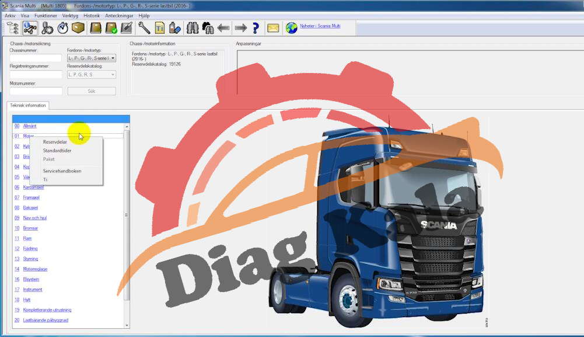
Task: Open the Nyheter i Scania Multi link
Action: click(320, 26)
